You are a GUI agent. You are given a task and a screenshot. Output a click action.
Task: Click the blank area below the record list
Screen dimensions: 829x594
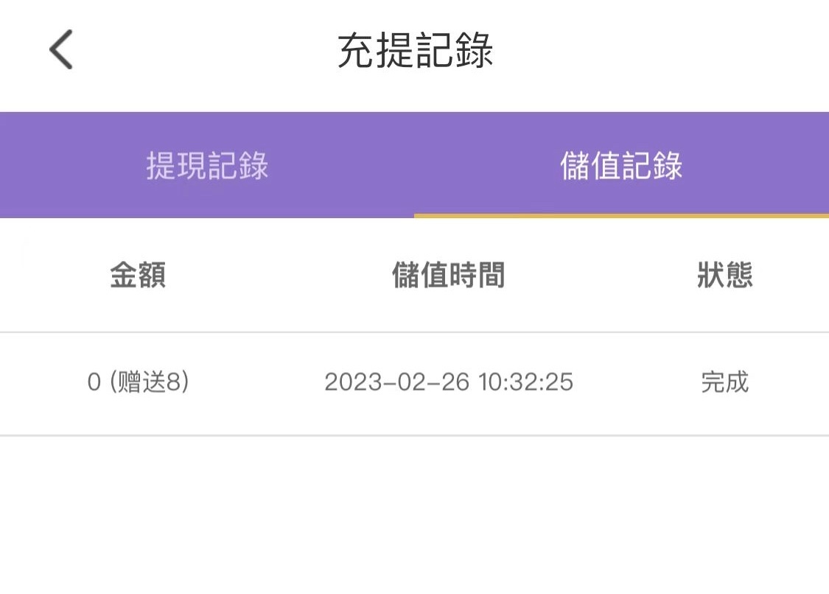coord(414,516)
